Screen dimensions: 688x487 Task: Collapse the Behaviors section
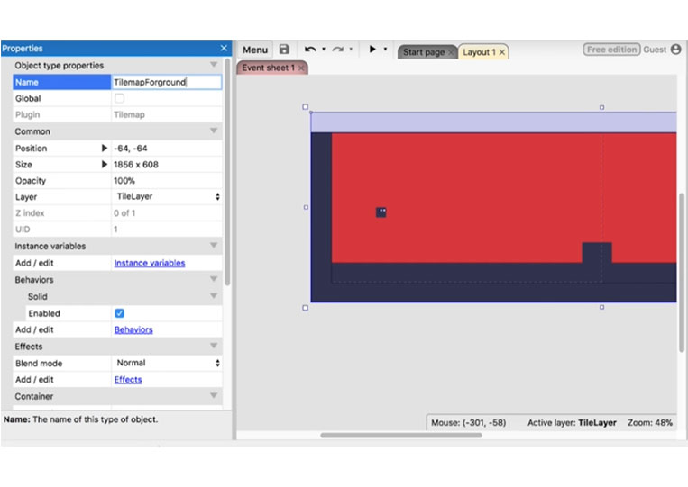214,279
